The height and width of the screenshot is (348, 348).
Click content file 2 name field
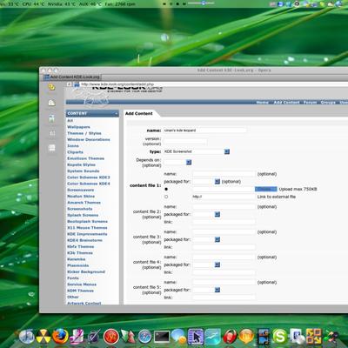[x=224, y=207]
